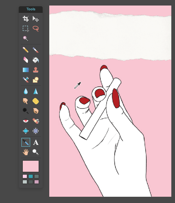Select the Sponge tool
This screenshot has height=203, width=175.
[36, 101]
